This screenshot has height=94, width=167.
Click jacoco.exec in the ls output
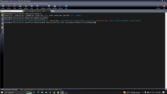coord(54,21)
